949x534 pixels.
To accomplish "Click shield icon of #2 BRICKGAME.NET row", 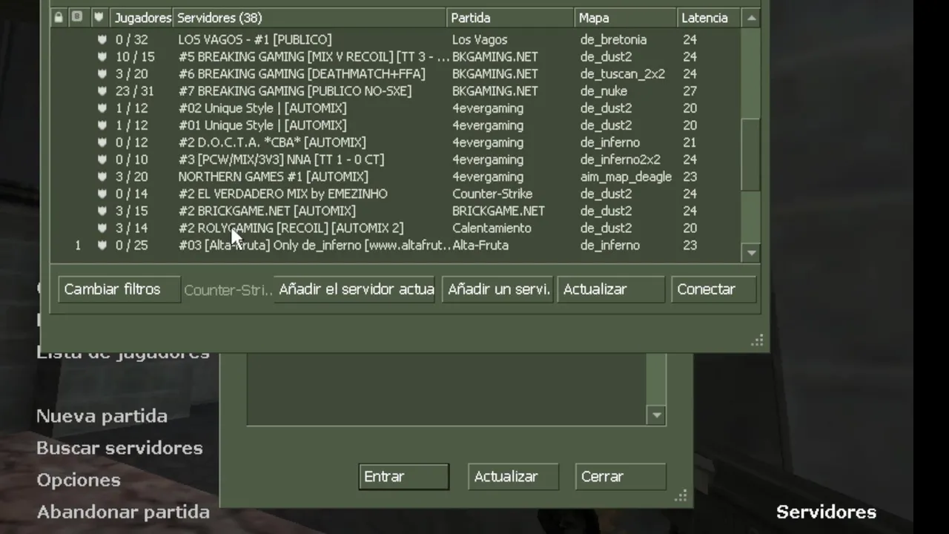I will (102, 211).
